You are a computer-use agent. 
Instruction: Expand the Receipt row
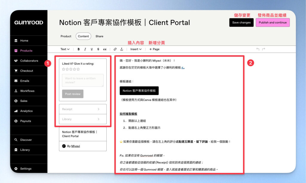coord(83,110)
